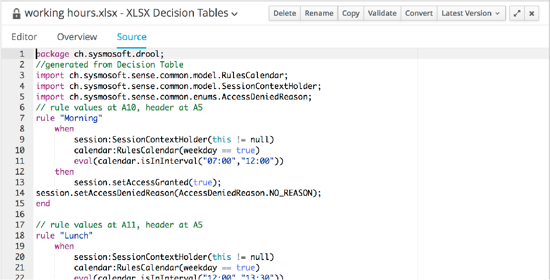
Task: Place cursor on the rule "Morning" line
Action: coord(69,118)
